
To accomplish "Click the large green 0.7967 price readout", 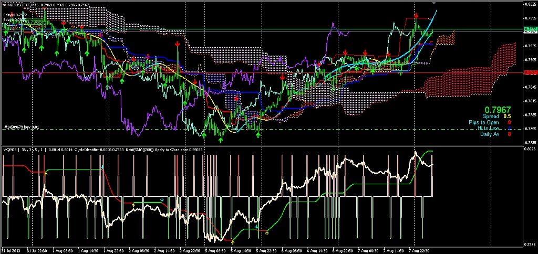I will [499, 109].
